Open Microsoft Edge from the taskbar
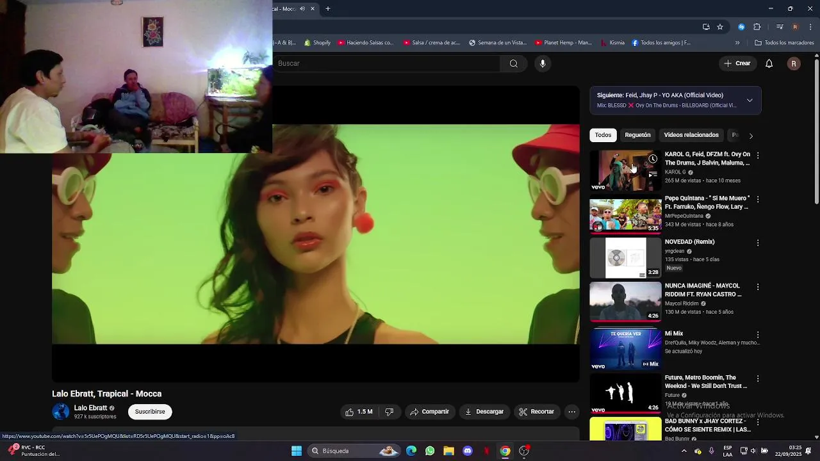This screenshot has height=461, width=820. (411, 451)
